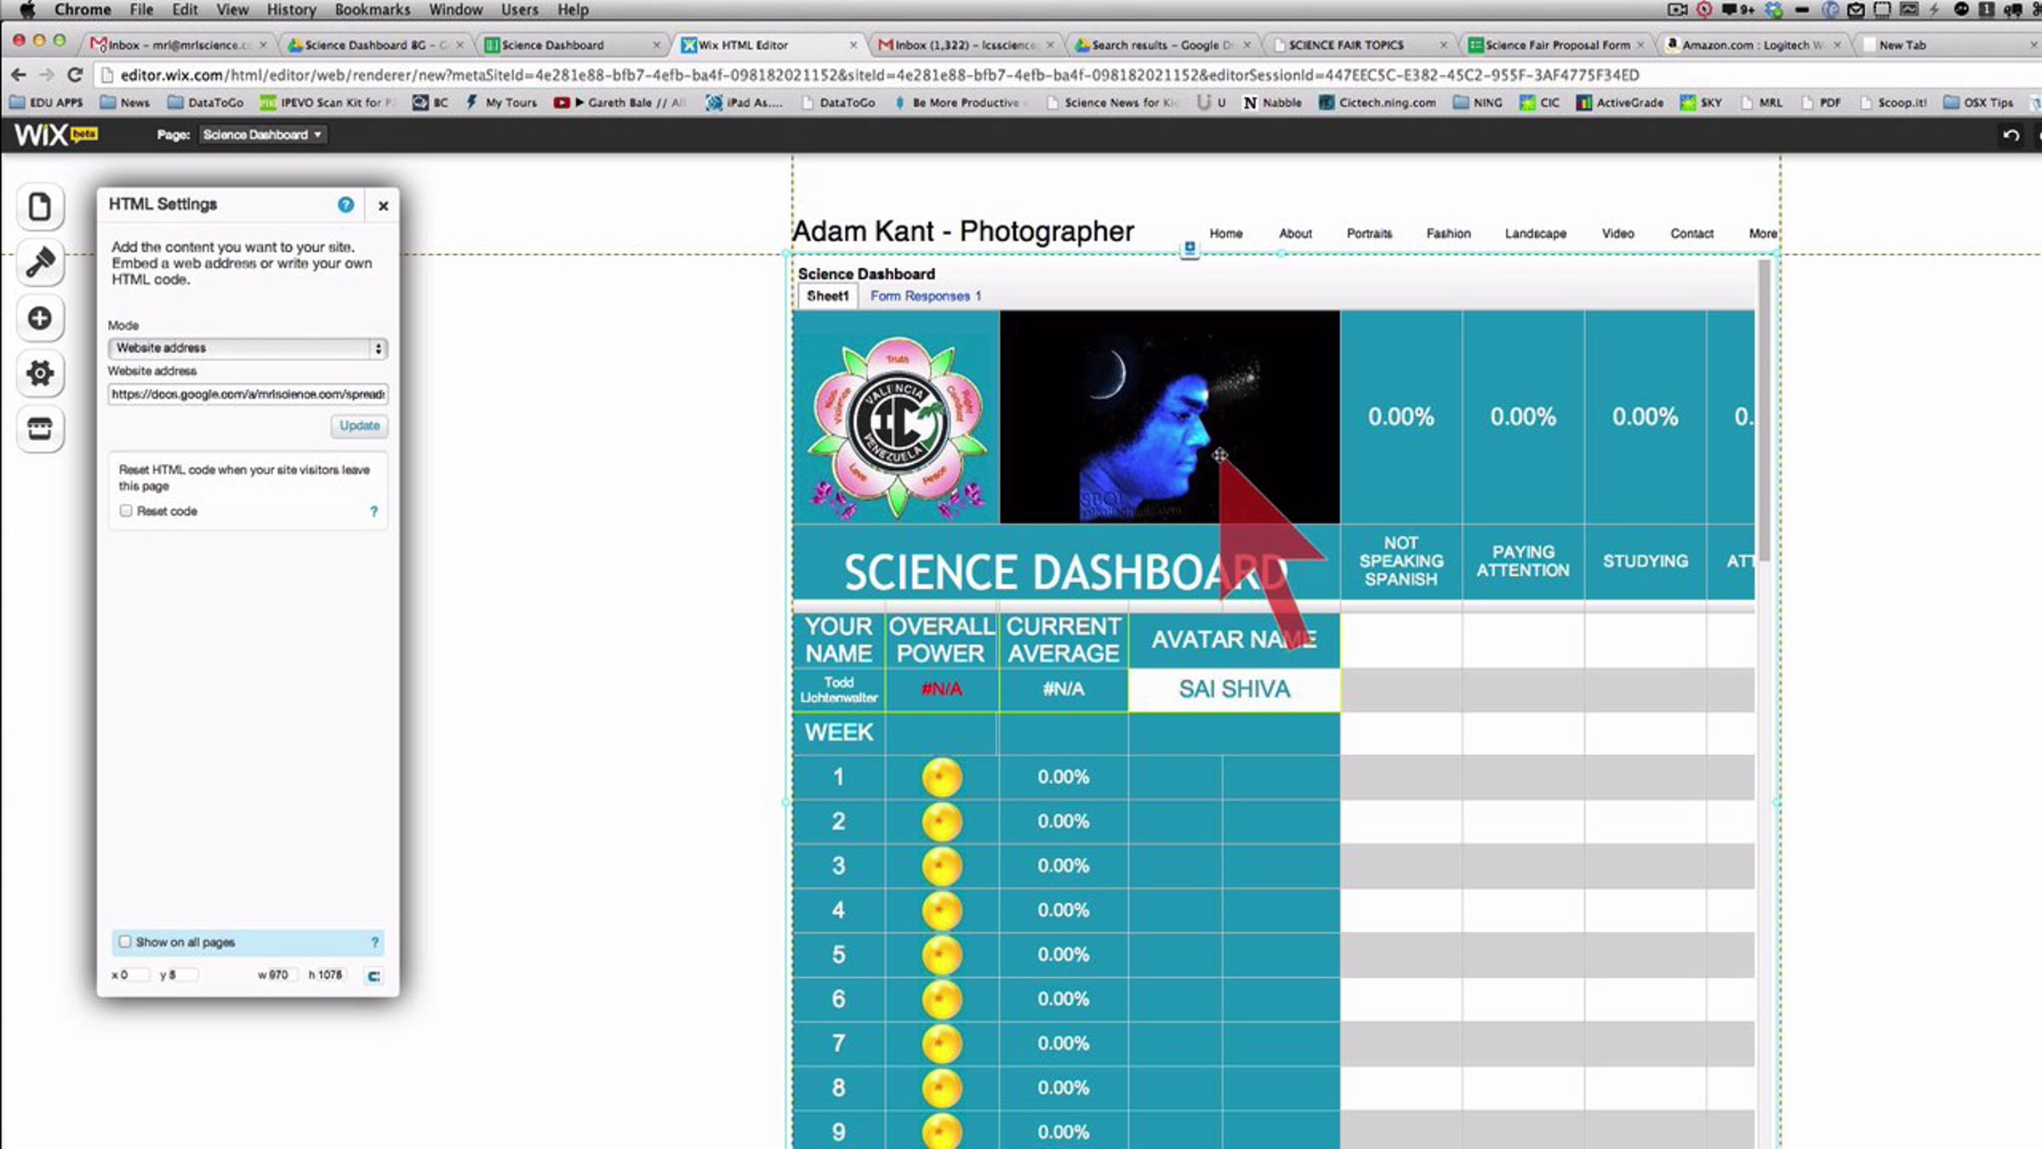Screen dimensions: 2042x1149
Task: Click the embedded dashboard vertical scrollbar
Action: coord(1764,409)
